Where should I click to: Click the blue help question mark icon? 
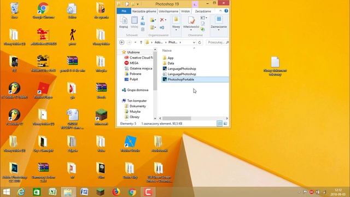click(x=226, y=11)
